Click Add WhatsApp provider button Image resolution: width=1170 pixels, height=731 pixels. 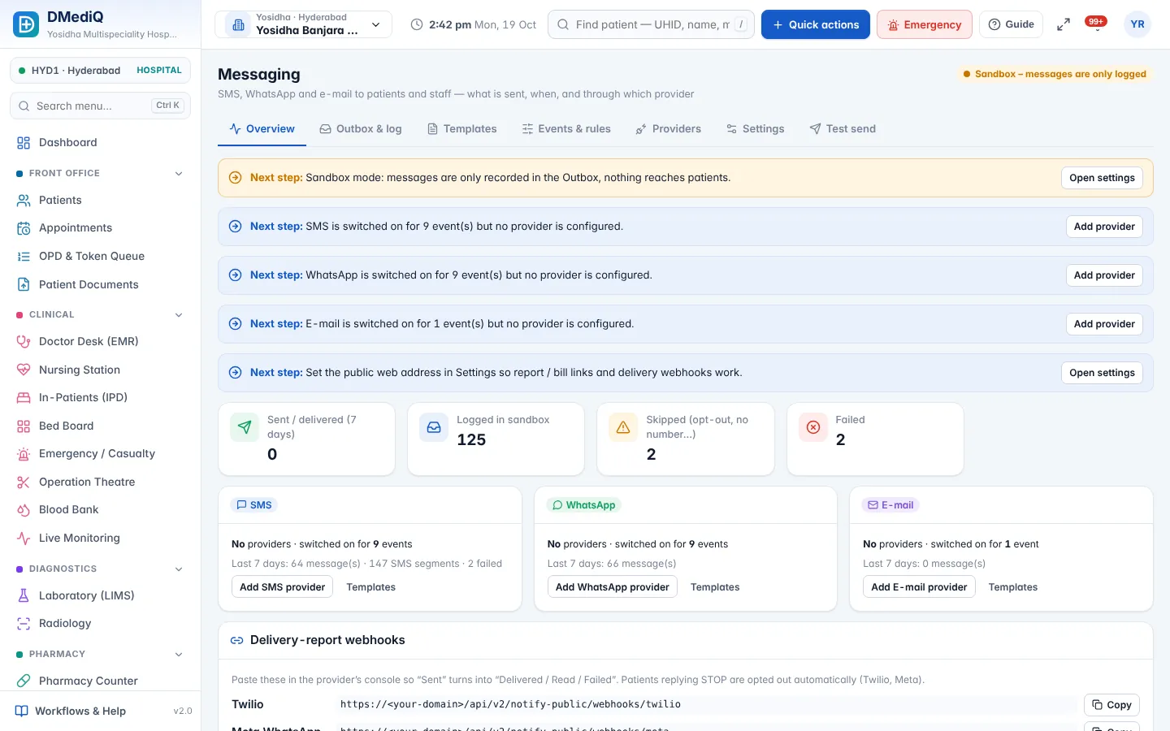pyautogui.click(x=613, y=587)
